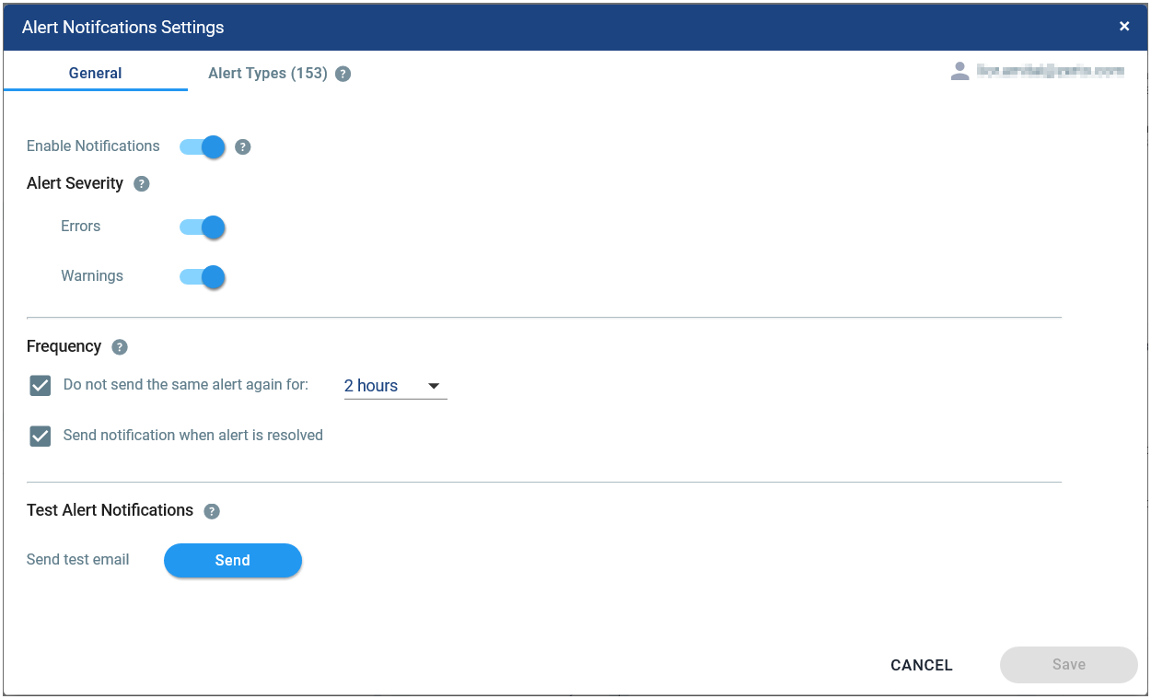Click dropdown arrow next to 2 hours
Viewport: 1151px width, 699px height.
434,386
